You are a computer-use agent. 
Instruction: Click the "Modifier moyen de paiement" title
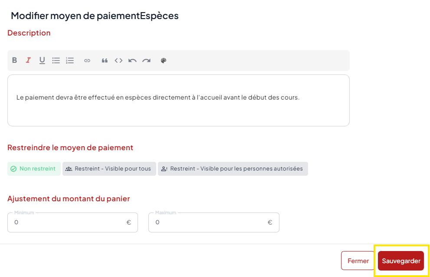point(95,16)
